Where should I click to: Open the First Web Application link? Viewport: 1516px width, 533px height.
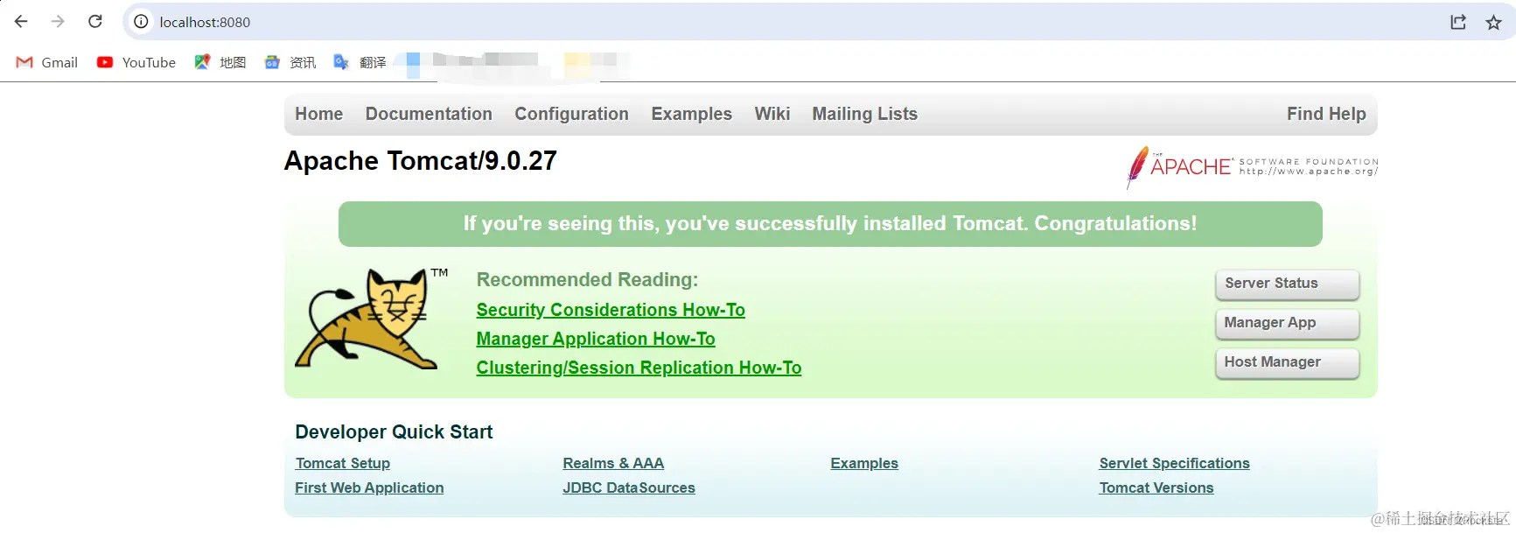[369, 487]
